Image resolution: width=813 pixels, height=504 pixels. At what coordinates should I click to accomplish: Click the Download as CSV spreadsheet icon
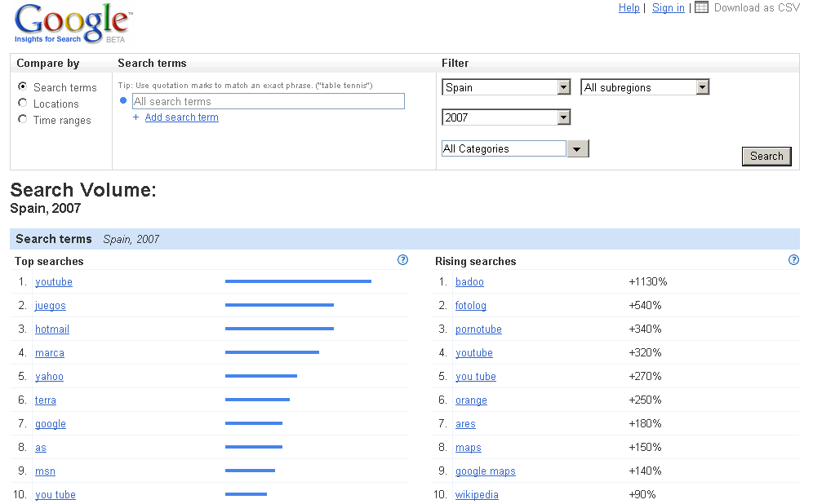[x=702, y=8]
